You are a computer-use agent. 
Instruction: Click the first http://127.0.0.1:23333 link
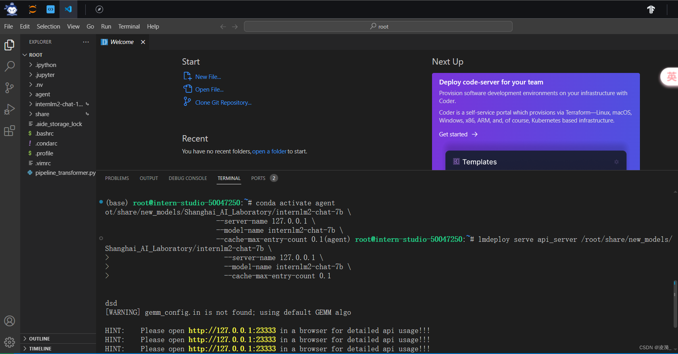point(232,331)
